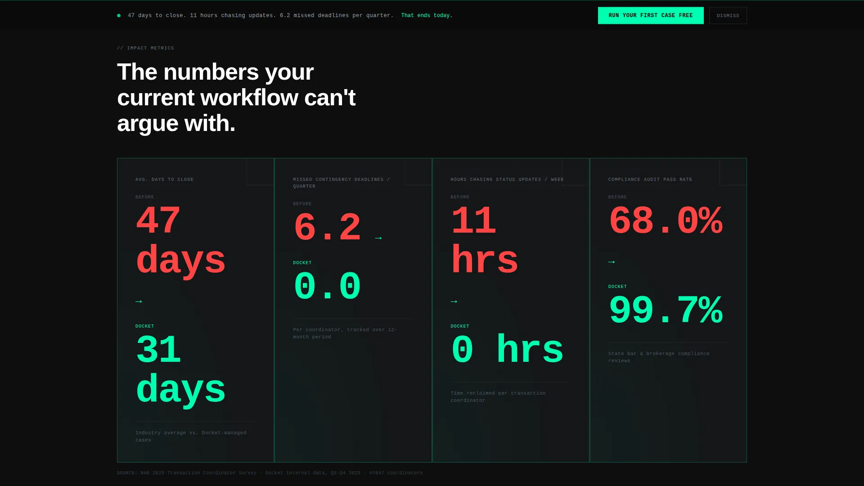
Task: Click corner box of Compliance Audit Pass Rate card
Action: point(733,172)
